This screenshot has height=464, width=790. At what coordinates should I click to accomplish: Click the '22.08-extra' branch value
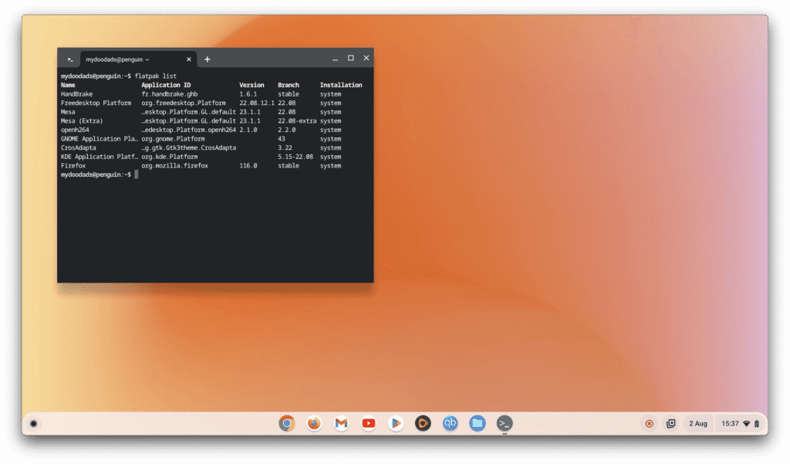(x=297, y=121)
